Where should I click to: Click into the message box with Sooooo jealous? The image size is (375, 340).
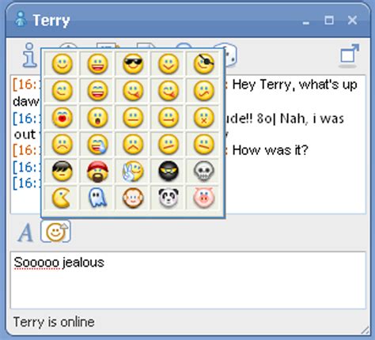click(188, 280)
